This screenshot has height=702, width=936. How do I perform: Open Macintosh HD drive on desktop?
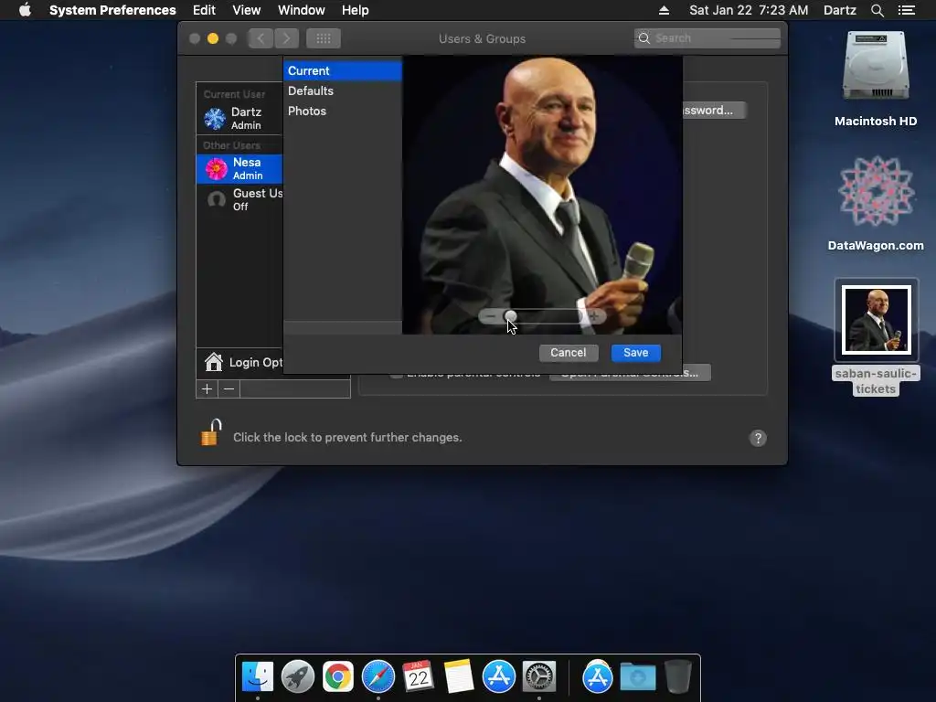876,80
